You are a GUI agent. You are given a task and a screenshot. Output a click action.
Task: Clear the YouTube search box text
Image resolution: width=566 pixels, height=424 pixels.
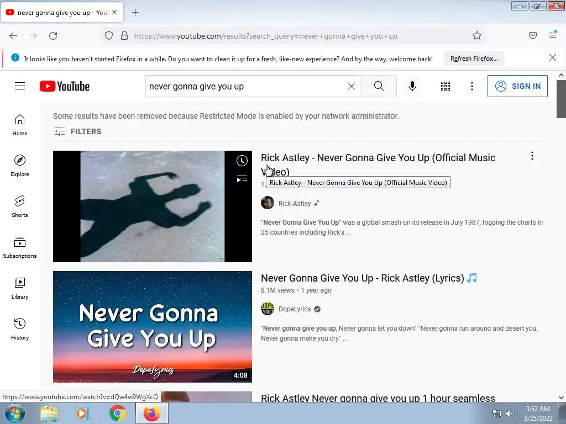point(351,86)
